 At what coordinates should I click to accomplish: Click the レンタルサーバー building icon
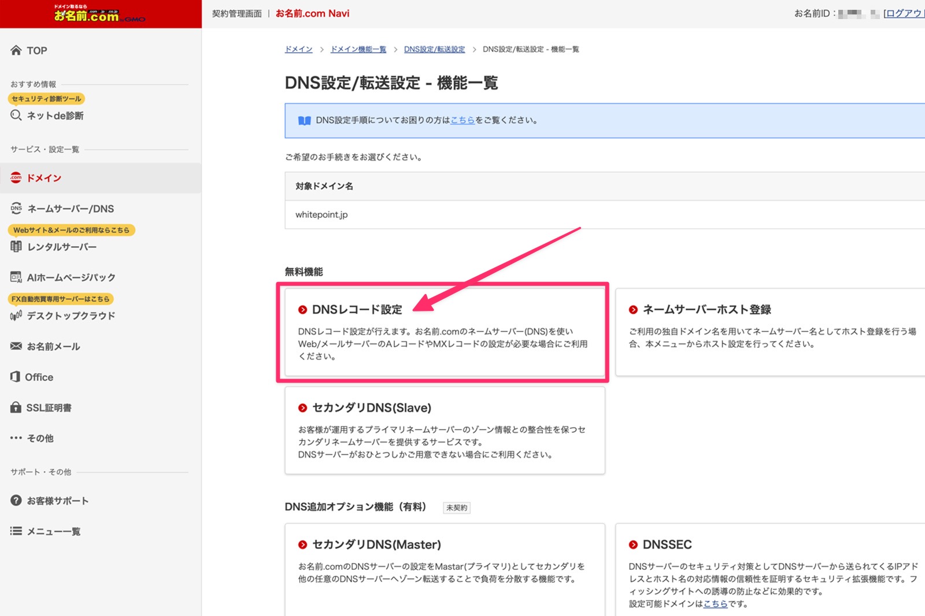coord(16,247)
